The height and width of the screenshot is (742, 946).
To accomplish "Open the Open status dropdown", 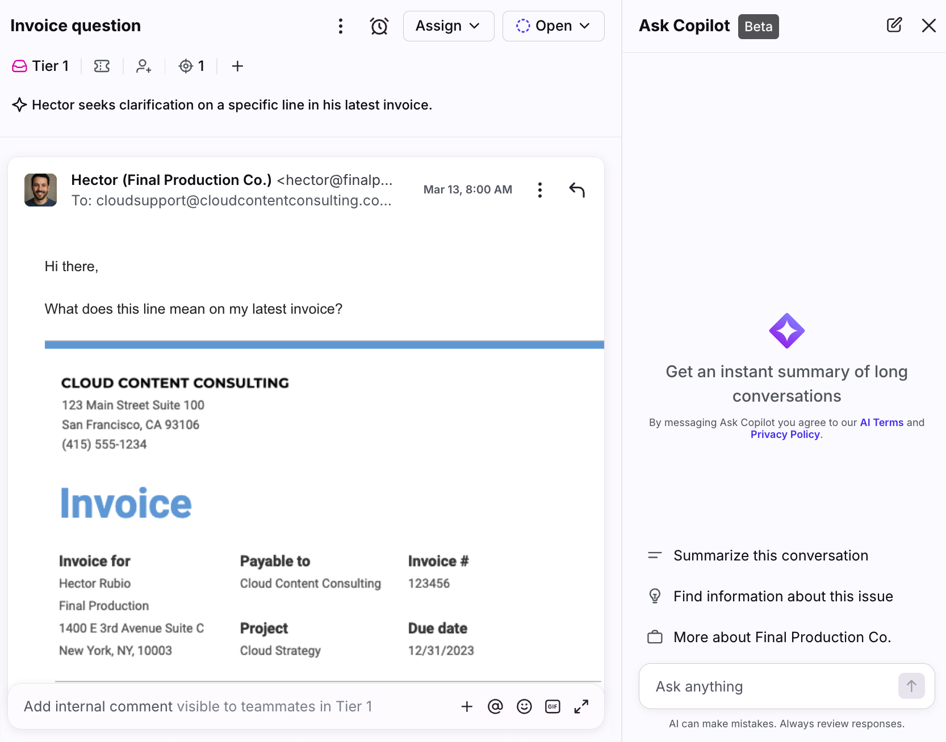I will click(553, 26).
